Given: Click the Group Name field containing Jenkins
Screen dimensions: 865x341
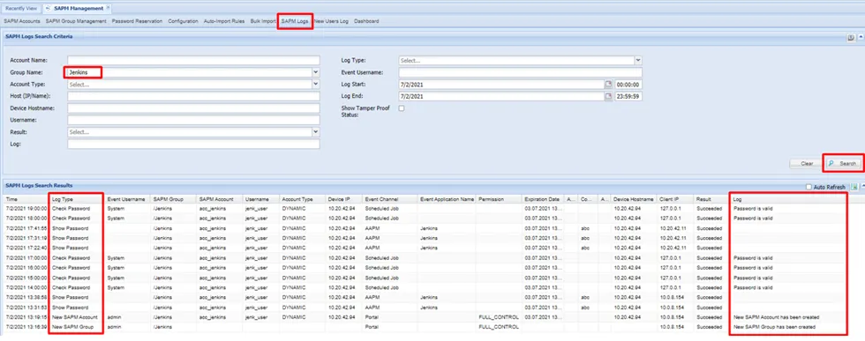Looking at the screenshot, I should (190, 72).
